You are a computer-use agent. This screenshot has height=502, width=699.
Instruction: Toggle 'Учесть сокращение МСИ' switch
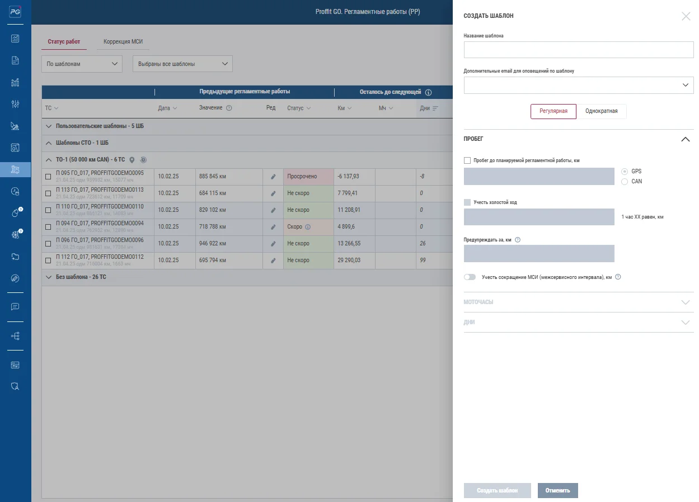tap(470, 277)
